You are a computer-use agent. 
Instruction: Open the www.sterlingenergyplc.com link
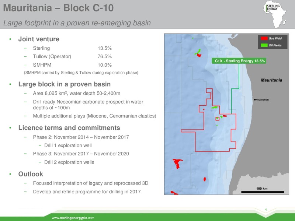(x=73, y=218)
